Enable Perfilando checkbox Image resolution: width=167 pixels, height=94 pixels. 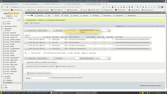115,26
